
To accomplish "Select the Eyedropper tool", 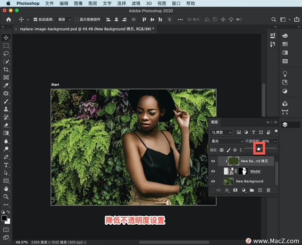I will pos(6,86).
